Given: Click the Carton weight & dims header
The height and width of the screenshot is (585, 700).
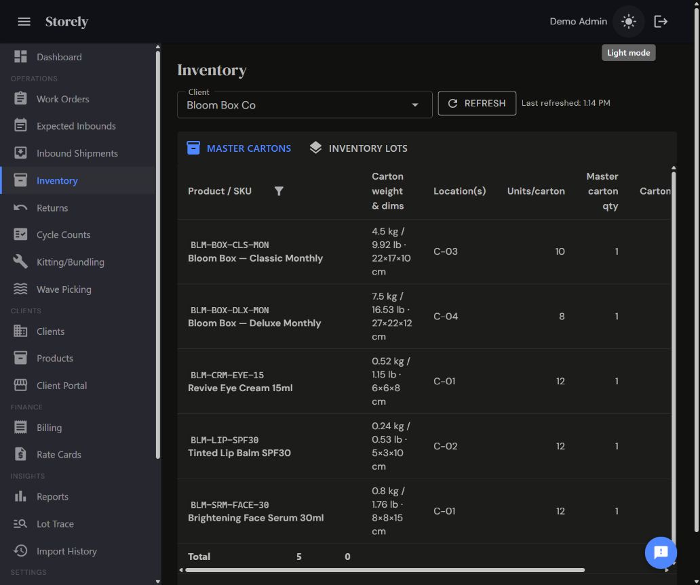Looking at the screenshot, I should tap(387, 191).
